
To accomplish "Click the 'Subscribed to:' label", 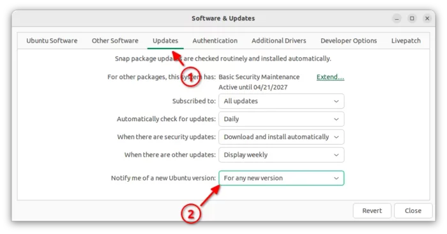I will pos(194,101).
